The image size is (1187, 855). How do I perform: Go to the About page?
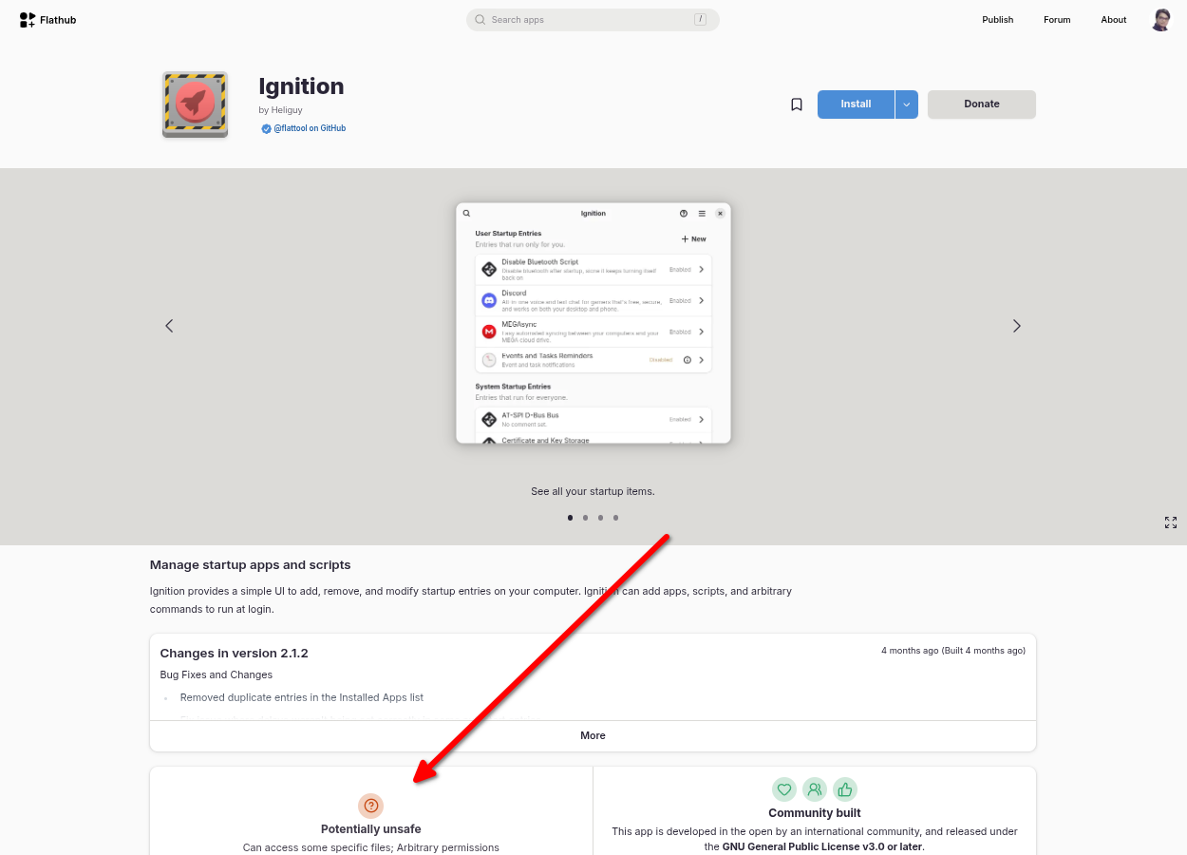[x=1114, y=20]
